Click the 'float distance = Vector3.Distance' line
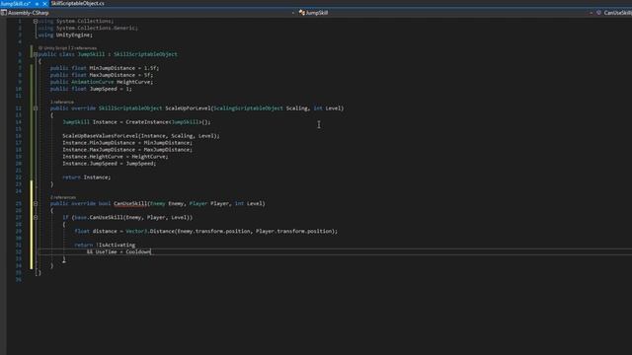Image resolution: width=632 pixels, height=355 pixels. [206, 232]
